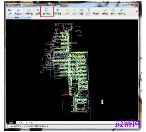The width and height of the screenshot is (146, 132).
Task: Select the 删除 eraser tool
Action: pyautogui.click(x=113, y=12)
